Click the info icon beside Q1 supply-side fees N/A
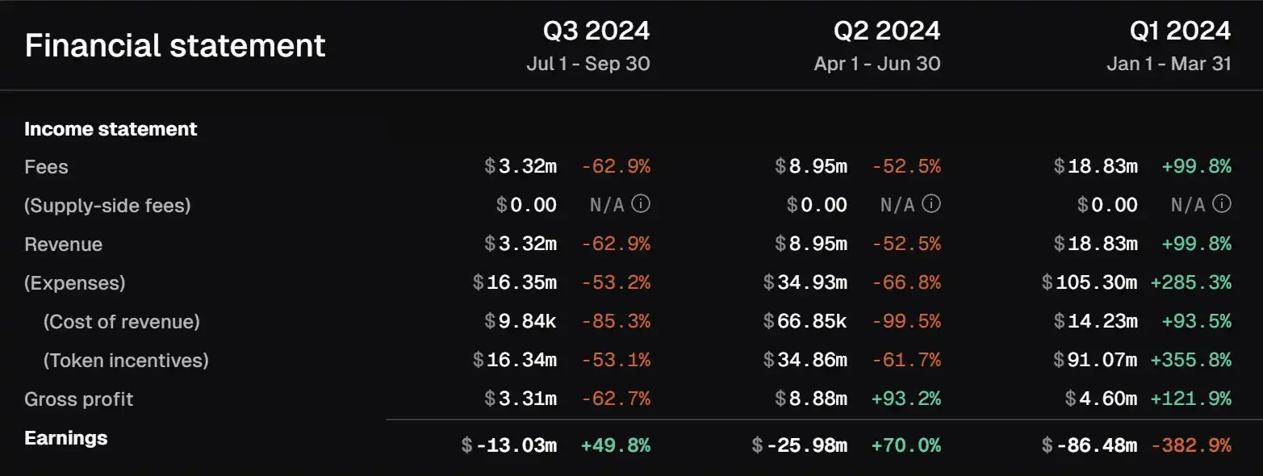The width and height of the screenshot is (1263, 476). 1222,205
